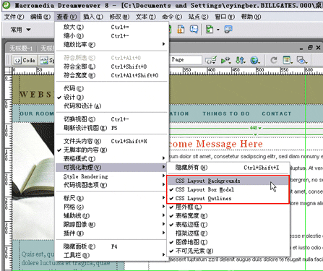Viewport: 323px width, 271px height.
Task: Choose 隐藏所有 in visual aids submenu
Action: tap(228, 168)
